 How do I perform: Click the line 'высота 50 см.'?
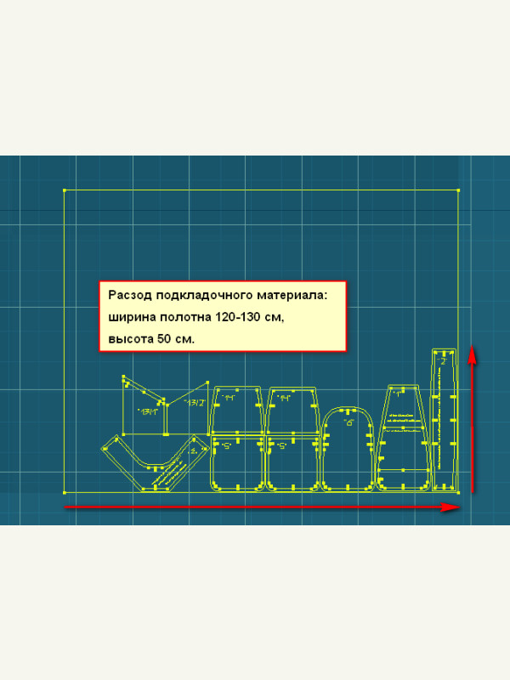[151, 339]
